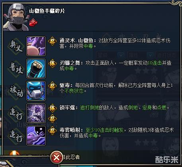
Task: Open the 驱毒 passive mask icon
Action: [36, 91]
